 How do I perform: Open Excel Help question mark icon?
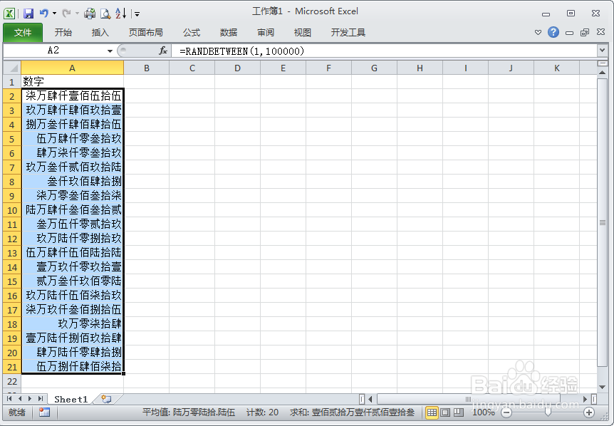pos(553,32)
